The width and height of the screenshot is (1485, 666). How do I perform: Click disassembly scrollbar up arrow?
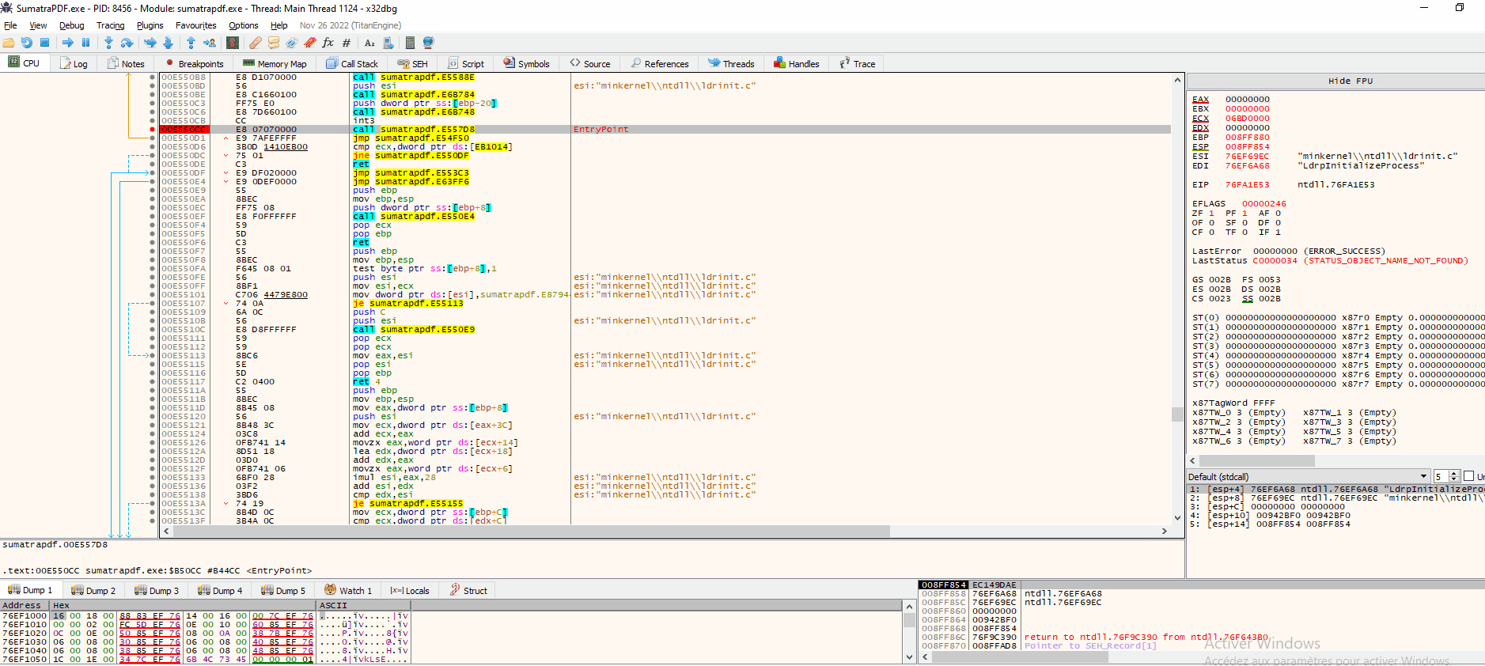click(1177, 80)
